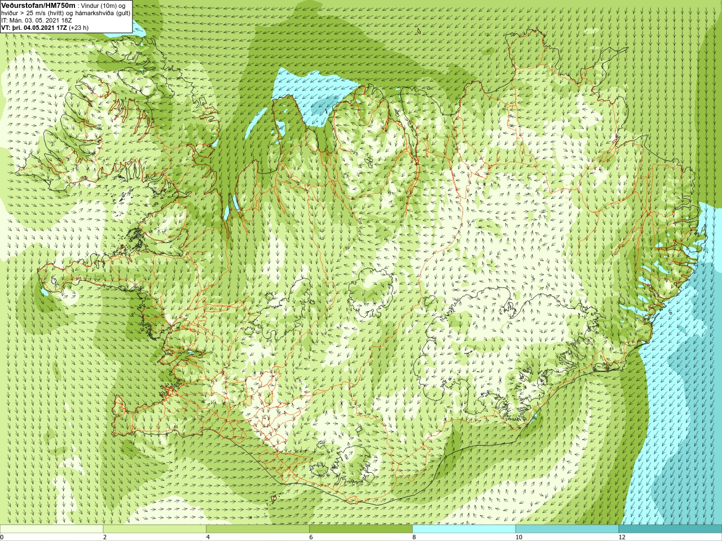
Task: Click the 2–4 m/s light green legend swatch
Action: [x=155, y=529]
